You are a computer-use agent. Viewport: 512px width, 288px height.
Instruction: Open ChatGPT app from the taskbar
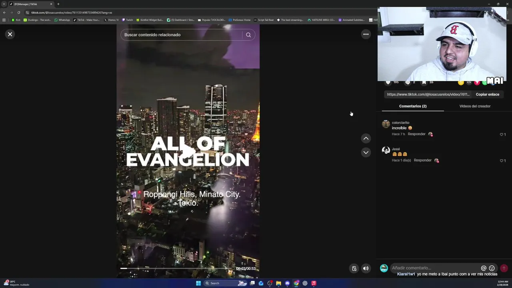305,283
